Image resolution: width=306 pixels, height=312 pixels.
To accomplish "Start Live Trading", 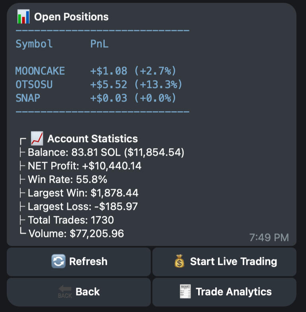I will coord(224,262).
